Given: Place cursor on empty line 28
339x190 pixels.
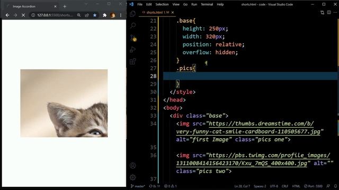Looking at the screenshot, I should click(250, 76).
